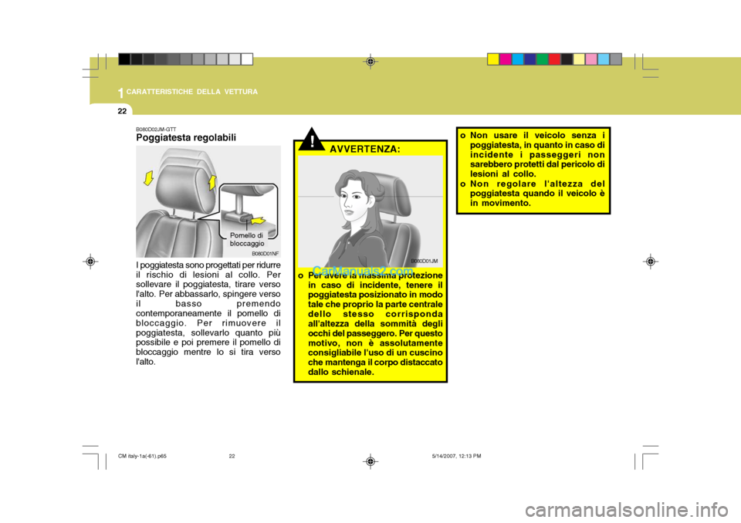Click the figure code "B080D01JM"
This screenshot has width=741, height=523.
(x=425, y=261)
